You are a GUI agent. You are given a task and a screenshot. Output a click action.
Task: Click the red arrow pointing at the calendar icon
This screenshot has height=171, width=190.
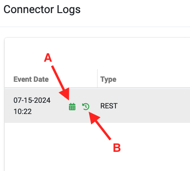[x=61, y=83]
